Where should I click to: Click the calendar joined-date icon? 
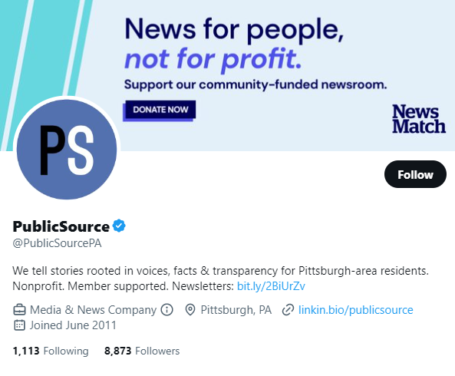(x=19, y=325)
